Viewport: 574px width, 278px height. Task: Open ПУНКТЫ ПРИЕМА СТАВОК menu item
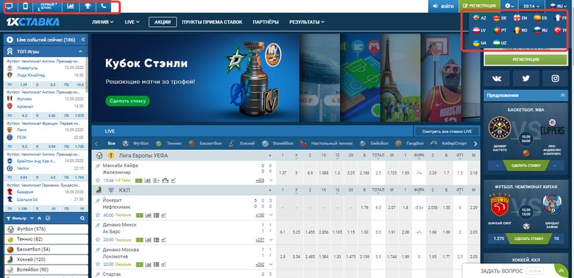[x=212, y=22]
